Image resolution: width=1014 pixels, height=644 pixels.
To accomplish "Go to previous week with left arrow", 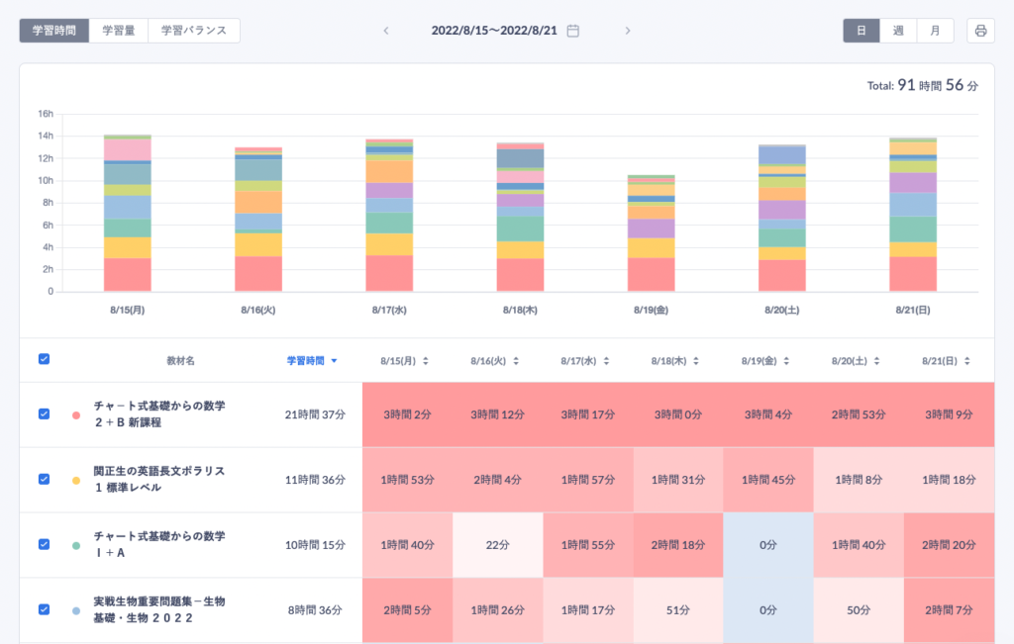I will coord(386,31).
